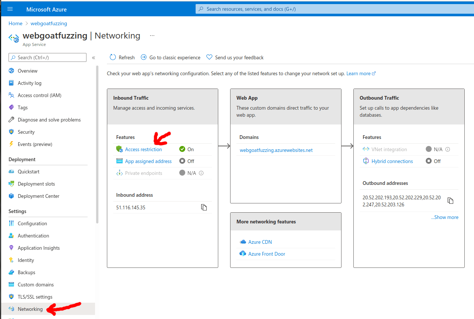Click the Refresh icon in toolbar
The height and width of the screenshot is (319, 474).
coord(113,57)
